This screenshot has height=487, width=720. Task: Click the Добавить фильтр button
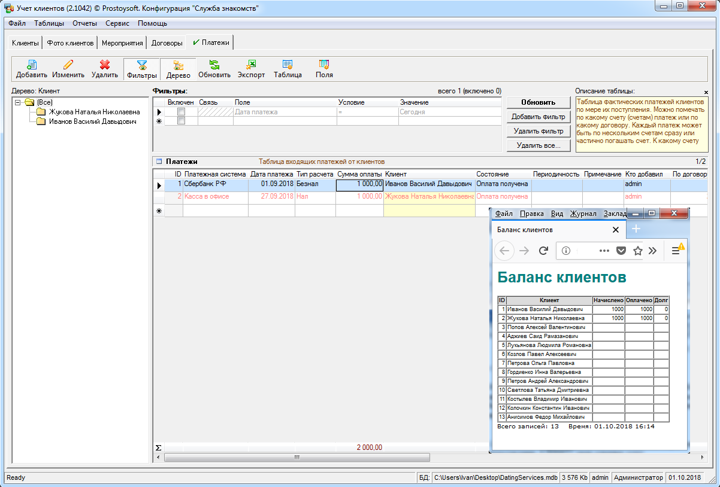coord(538,117)
